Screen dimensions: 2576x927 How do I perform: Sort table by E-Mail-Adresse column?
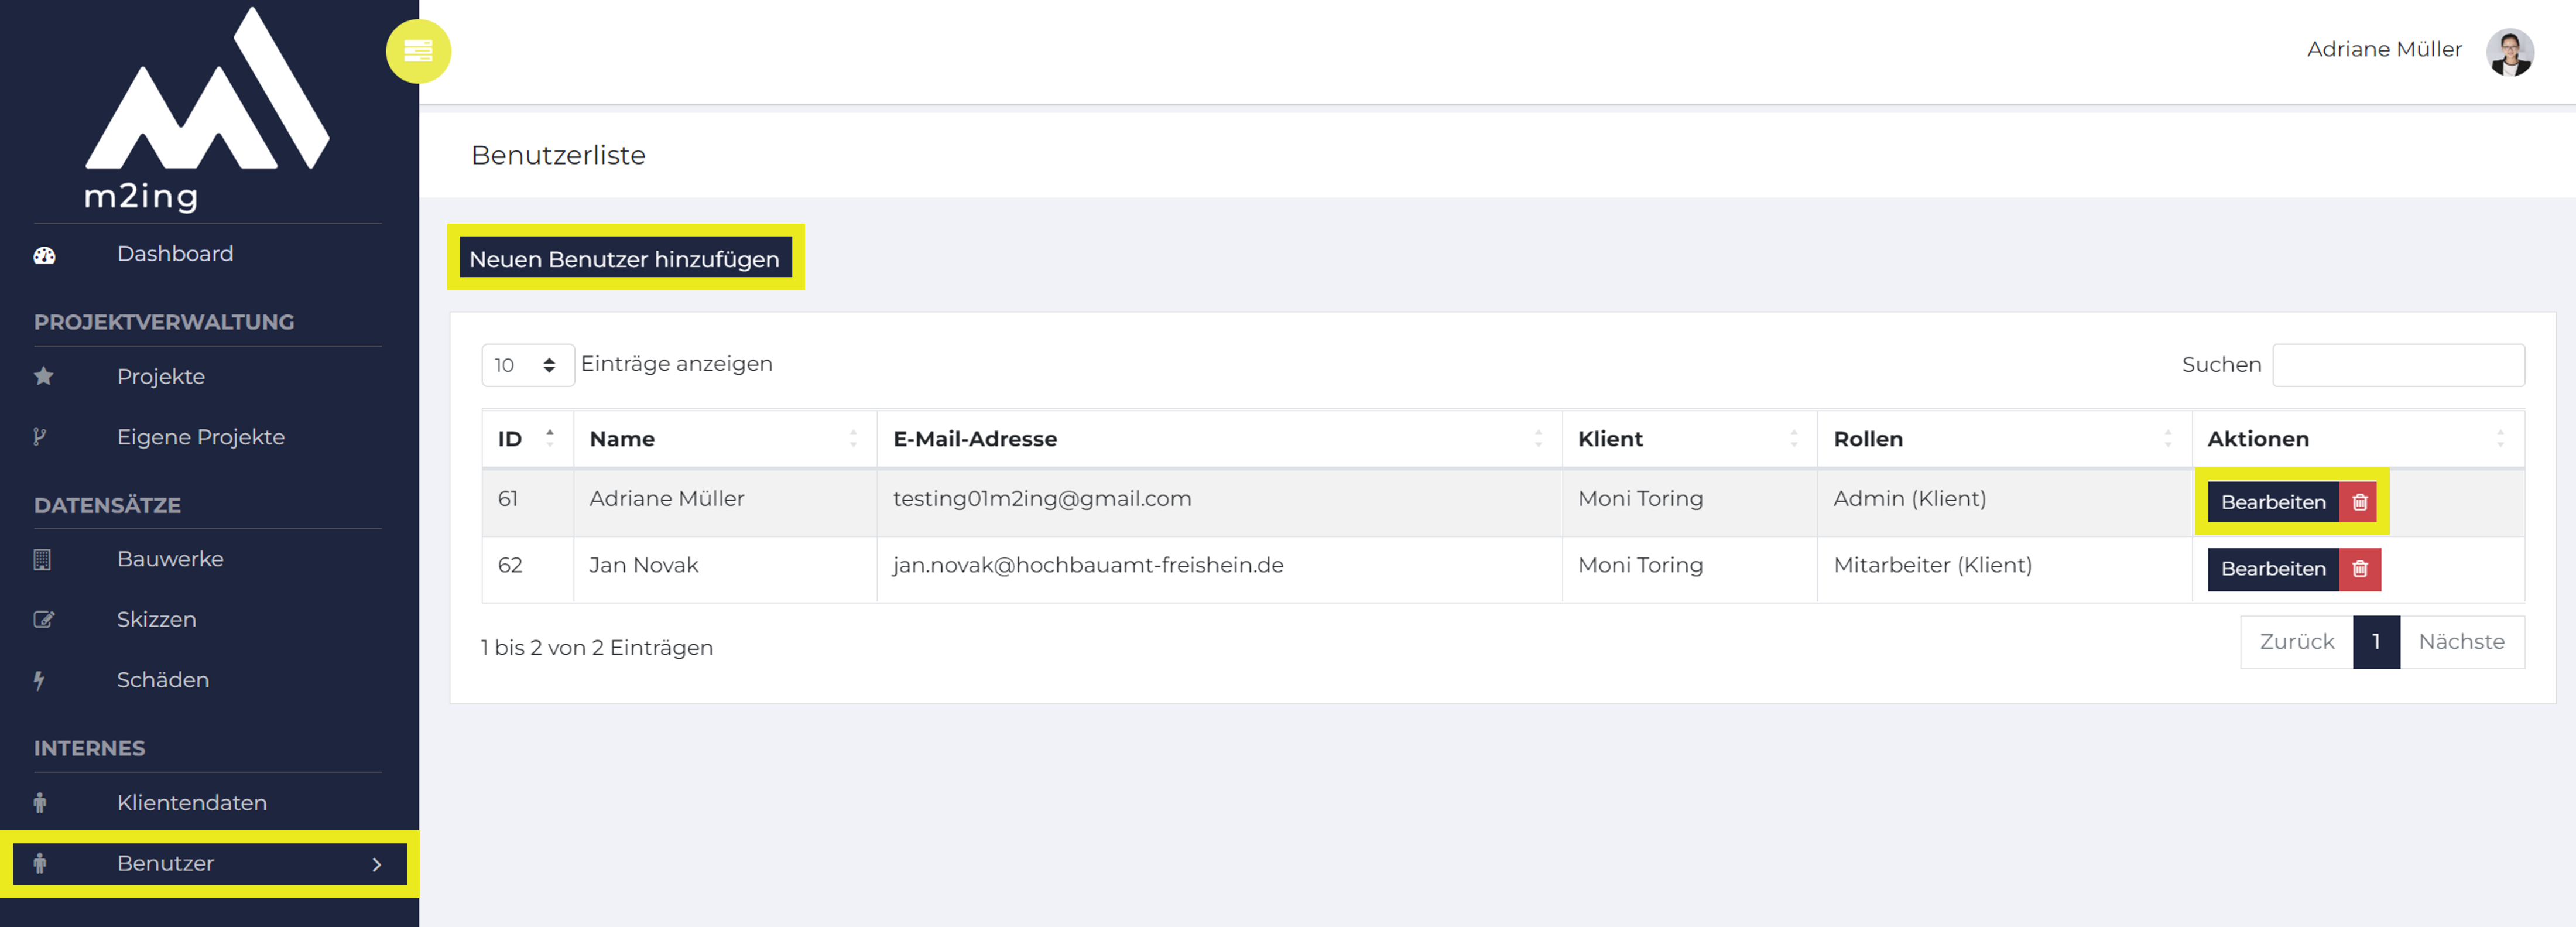[1219, 439]
